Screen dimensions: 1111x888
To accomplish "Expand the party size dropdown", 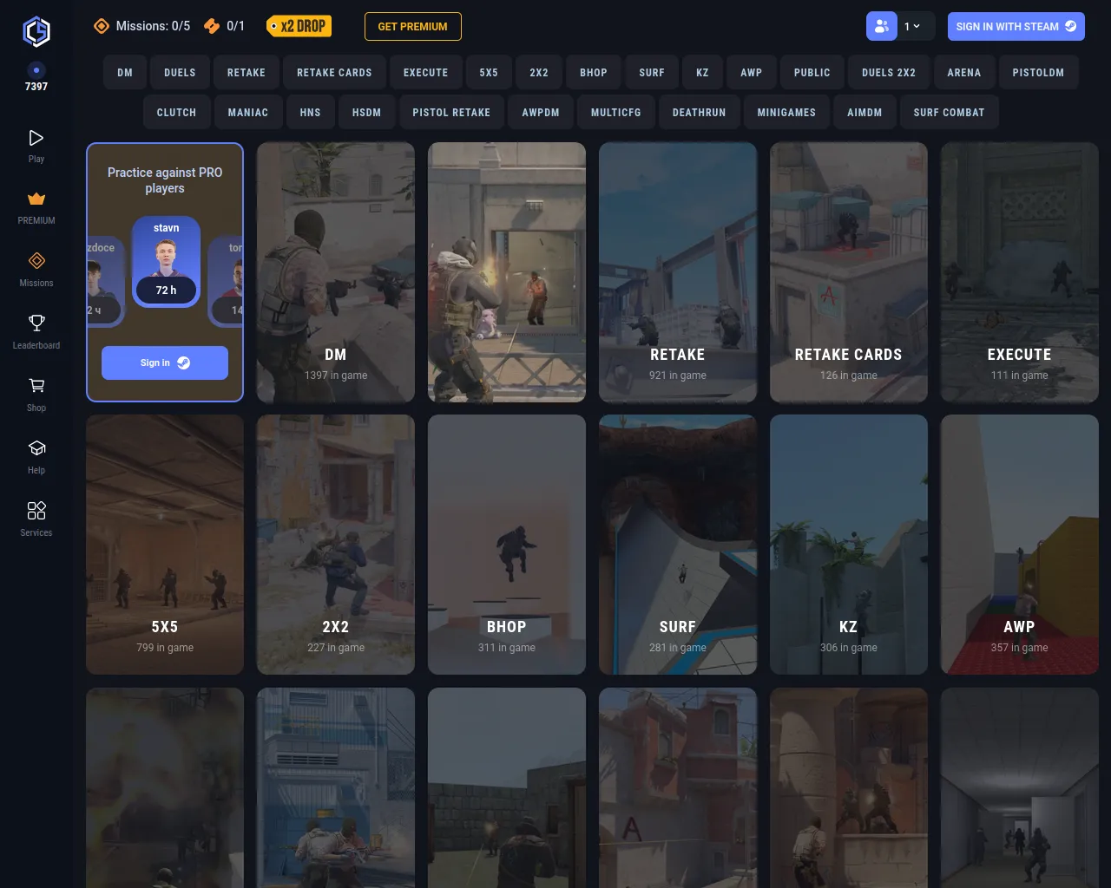I will pos(914,27).
